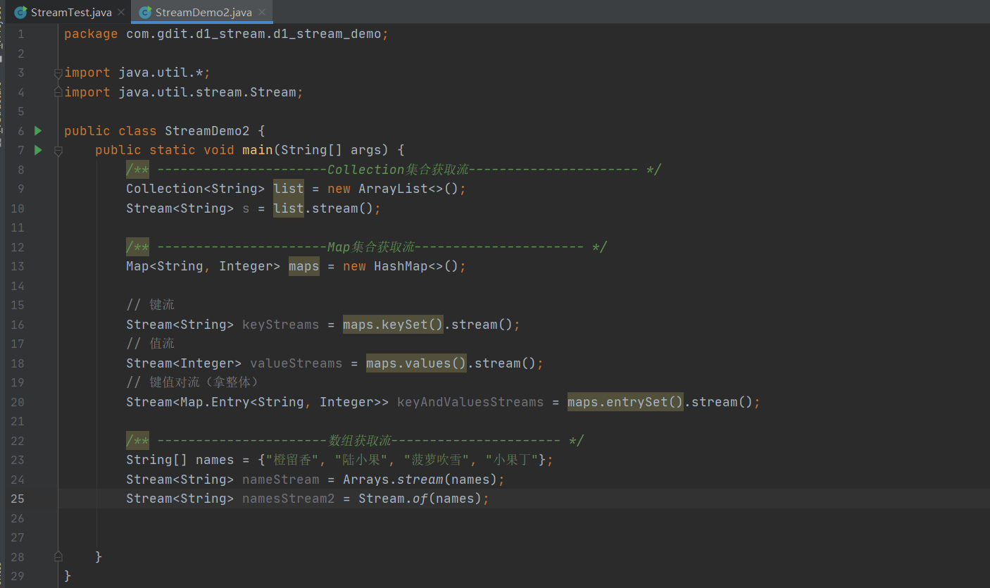Viewport: 990px width, 588px height.
Task: Click line number 16 in the gutter
Action: (17, 325)
